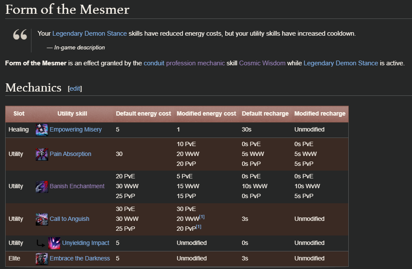This screenshot has width=412, height=269.
Task: Click the Default energy cost header
Action: click(143, 113)
